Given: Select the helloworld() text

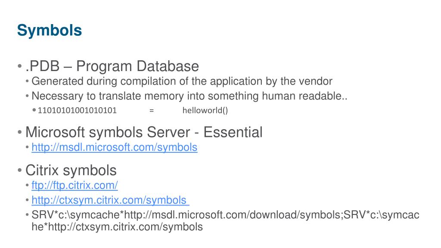Looking at the screenshot, I should pyautogui.click(x=205, y=110).
